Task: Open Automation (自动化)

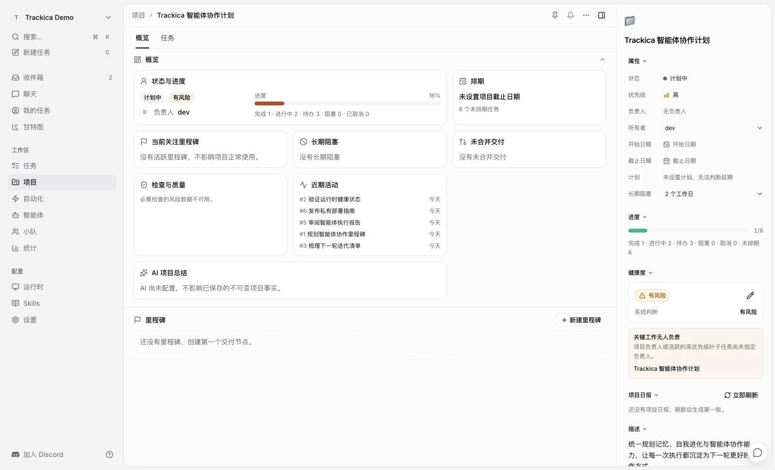Action: coord(62,199)
